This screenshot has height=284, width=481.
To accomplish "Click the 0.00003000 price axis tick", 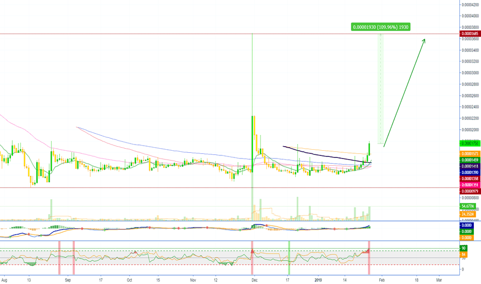I will pos(471,73).
